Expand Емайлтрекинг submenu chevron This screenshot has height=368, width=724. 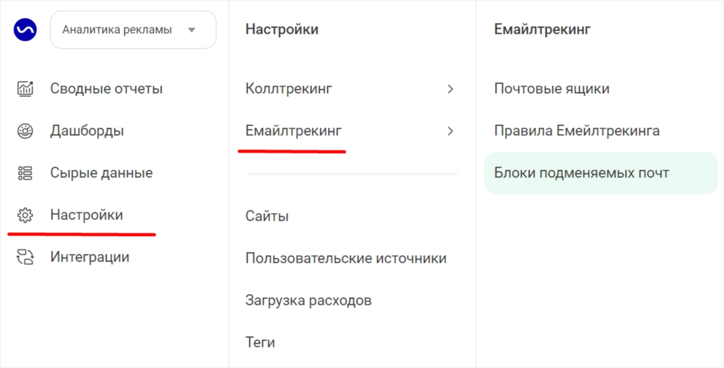pos(450,131)
